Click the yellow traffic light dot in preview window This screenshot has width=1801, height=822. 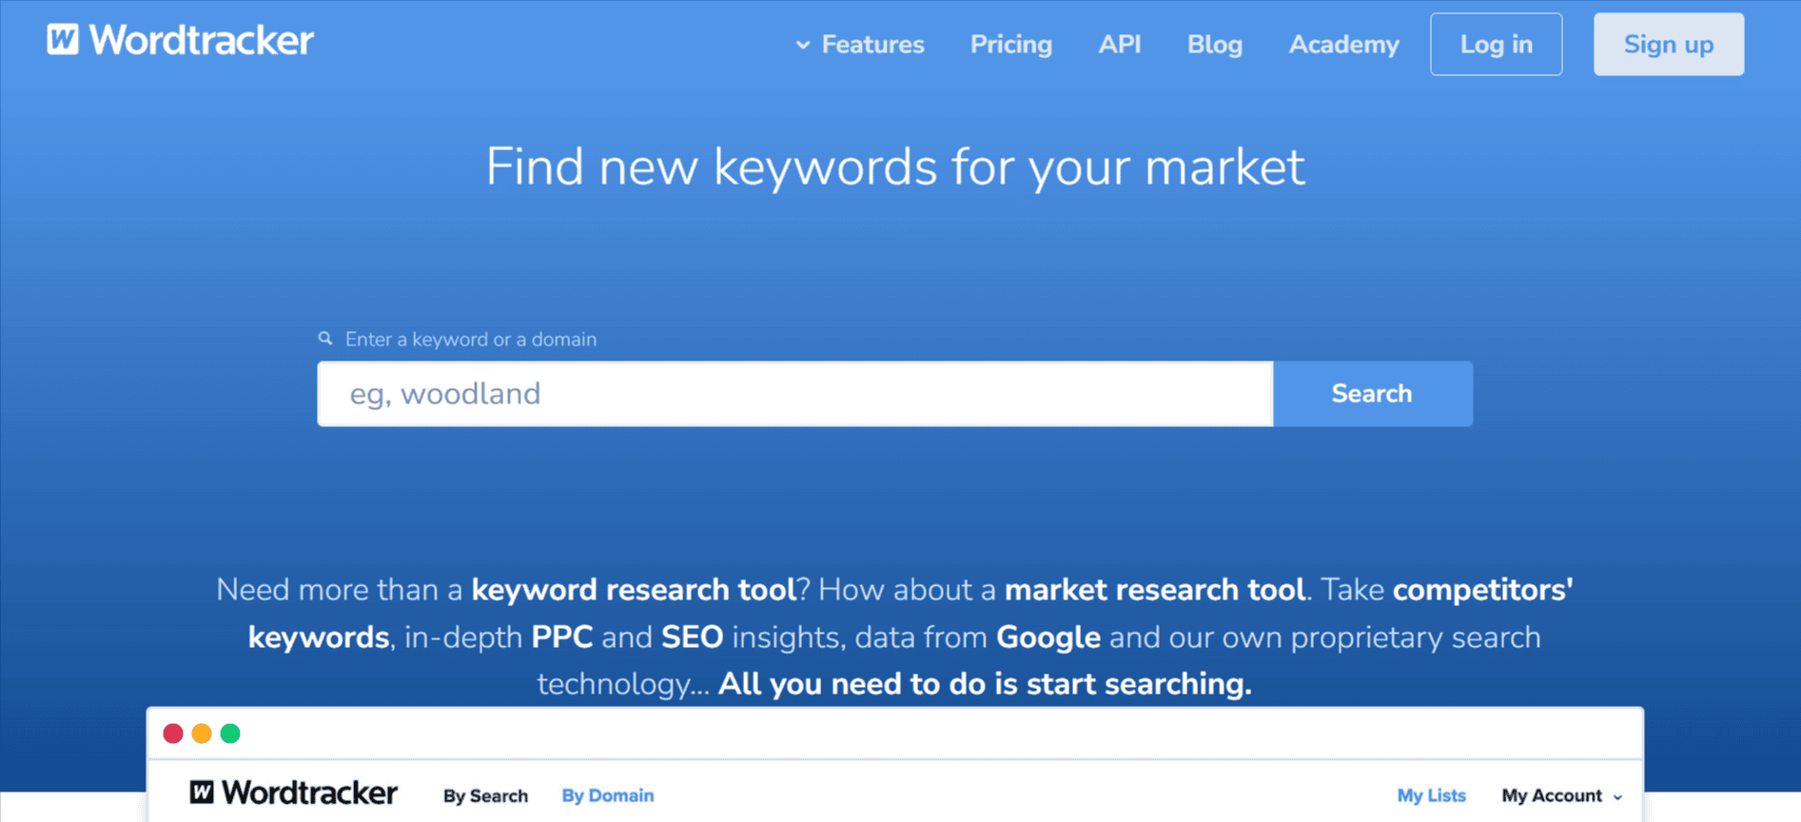tap(201, 734)
